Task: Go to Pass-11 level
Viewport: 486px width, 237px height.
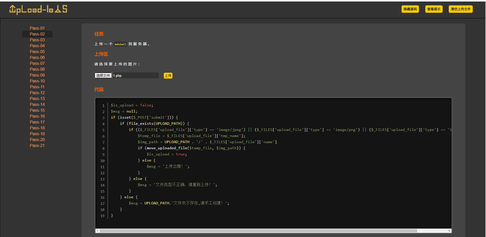Action: (x=37, y=87)
